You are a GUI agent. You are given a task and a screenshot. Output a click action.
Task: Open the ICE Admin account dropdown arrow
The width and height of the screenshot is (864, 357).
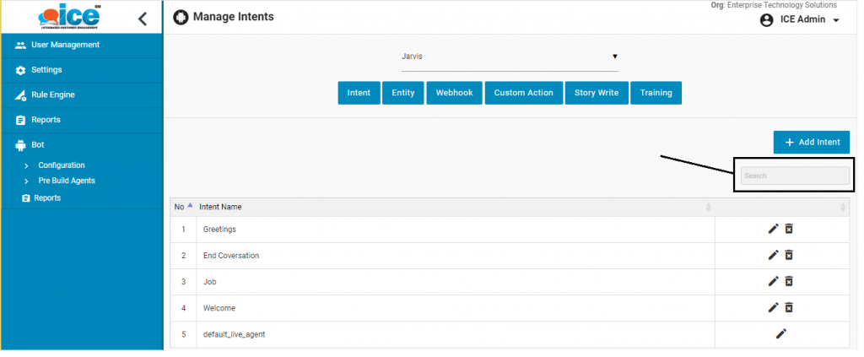(836, 20)
